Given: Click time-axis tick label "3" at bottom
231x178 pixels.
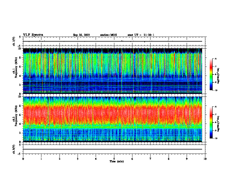Looking at the screenshot, I should [x=78, y=159].
